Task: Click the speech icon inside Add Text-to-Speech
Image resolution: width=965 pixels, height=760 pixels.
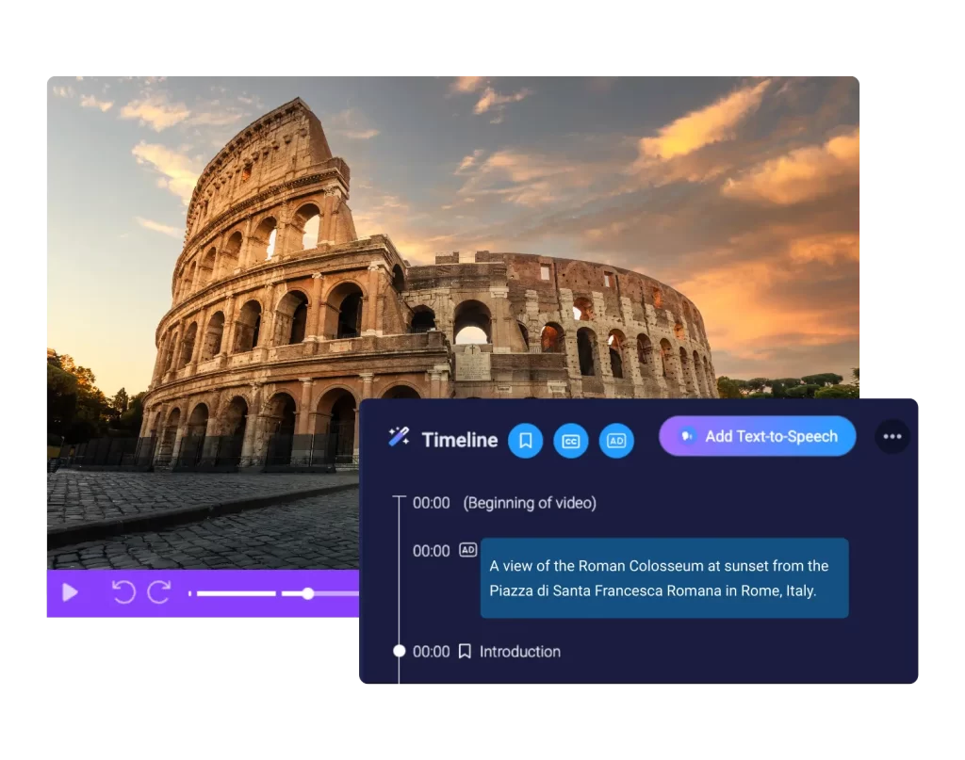Action: [686, 436]
